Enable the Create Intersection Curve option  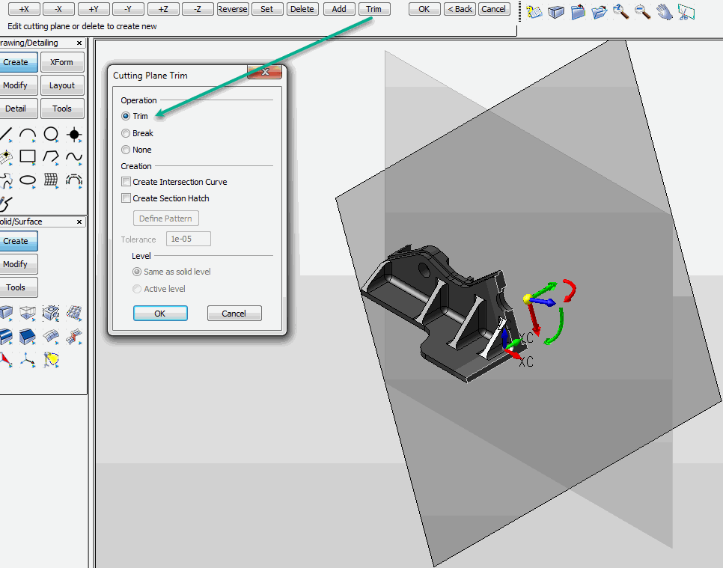126,181
